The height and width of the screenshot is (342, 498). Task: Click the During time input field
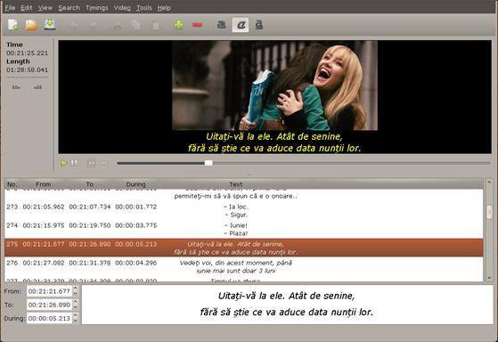(49, 318)
